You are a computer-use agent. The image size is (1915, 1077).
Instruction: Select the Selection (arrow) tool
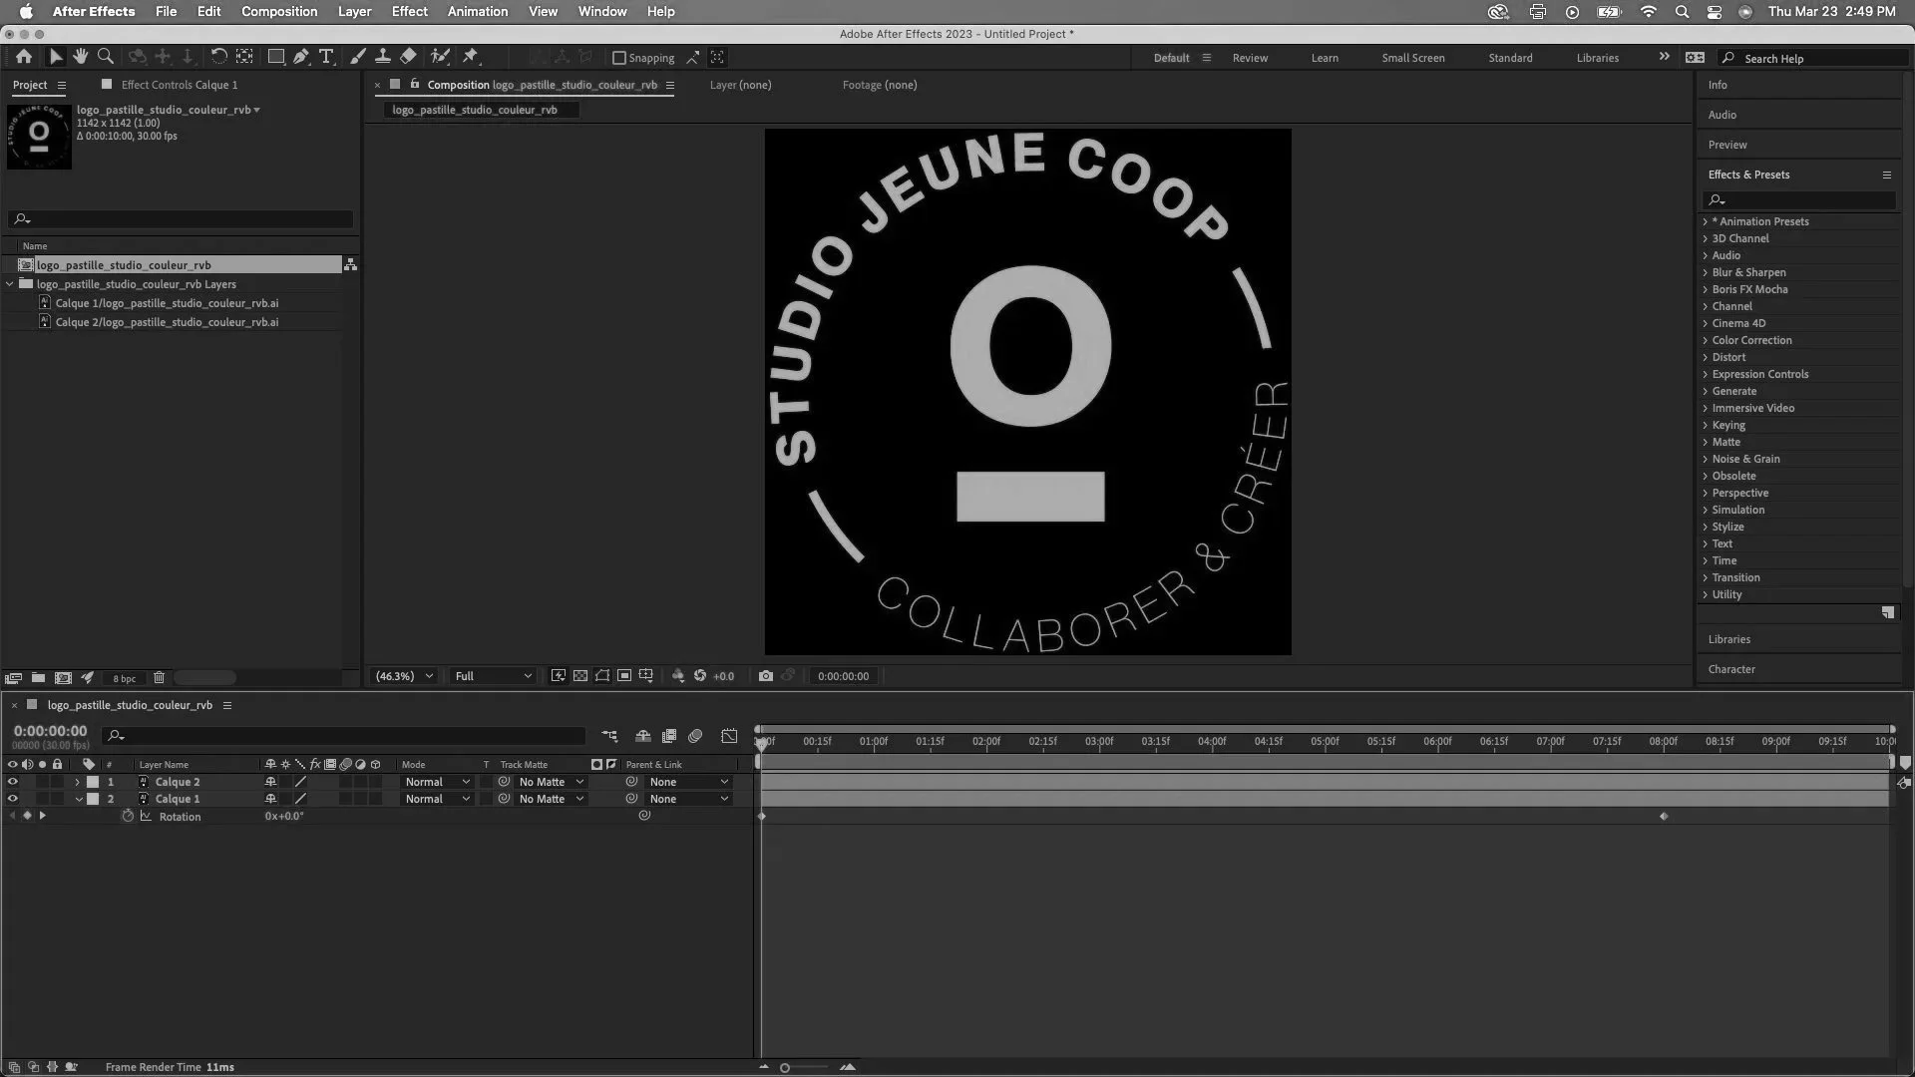(x=55, y=57)
